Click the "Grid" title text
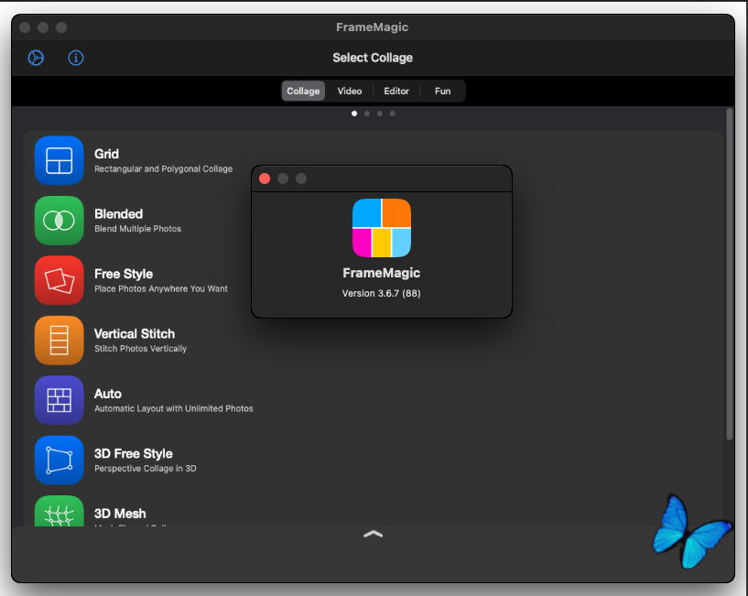 tap(106, 154)
